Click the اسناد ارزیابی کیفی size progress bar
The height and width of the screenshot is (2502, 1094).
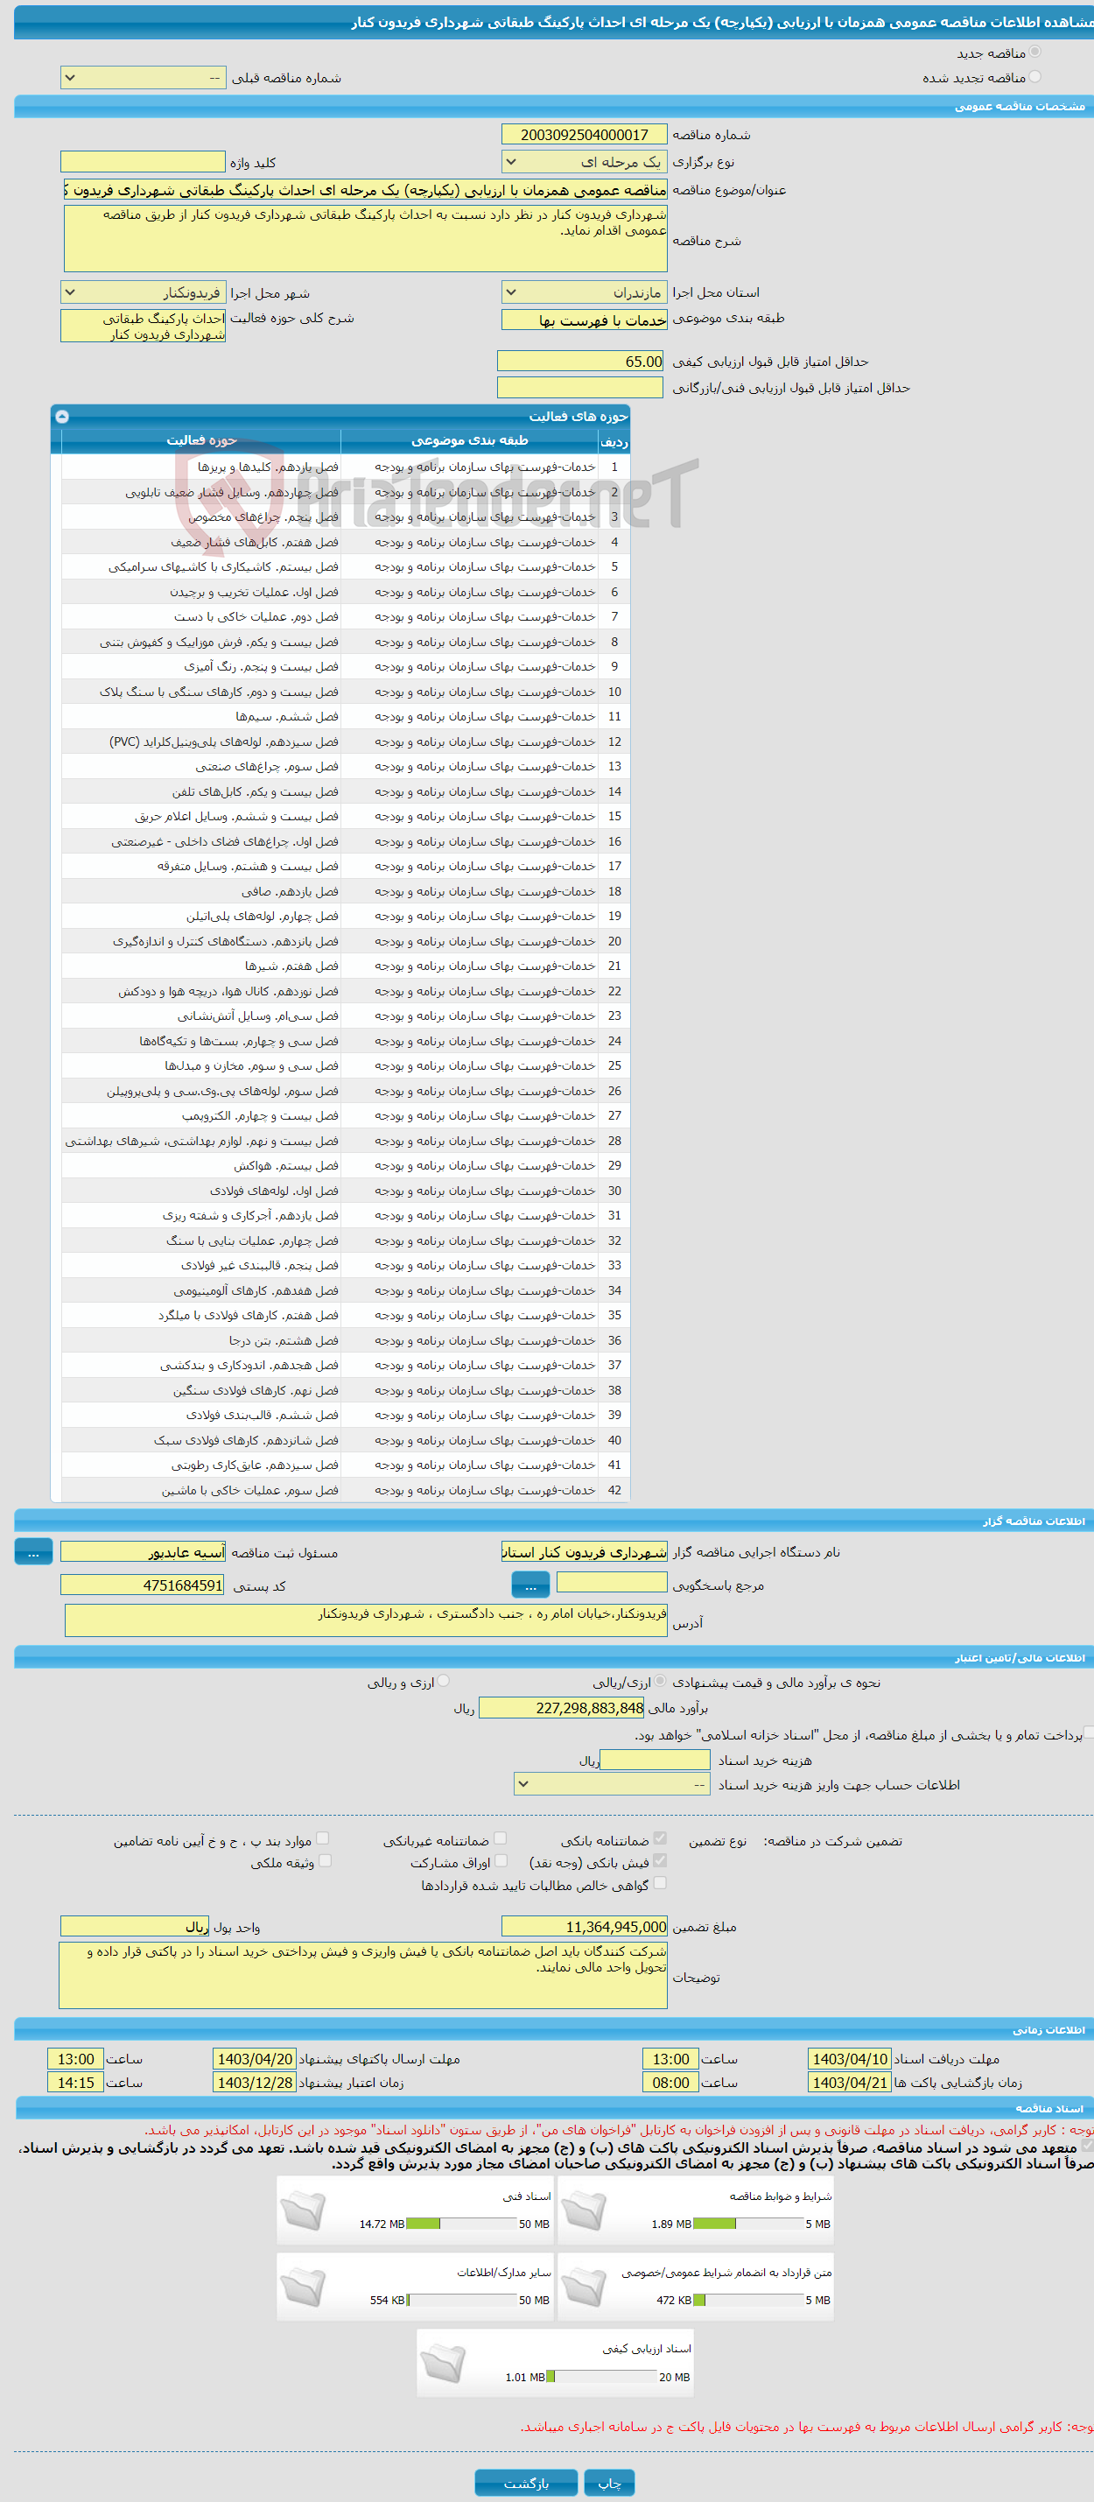(x=602, y=2378)
